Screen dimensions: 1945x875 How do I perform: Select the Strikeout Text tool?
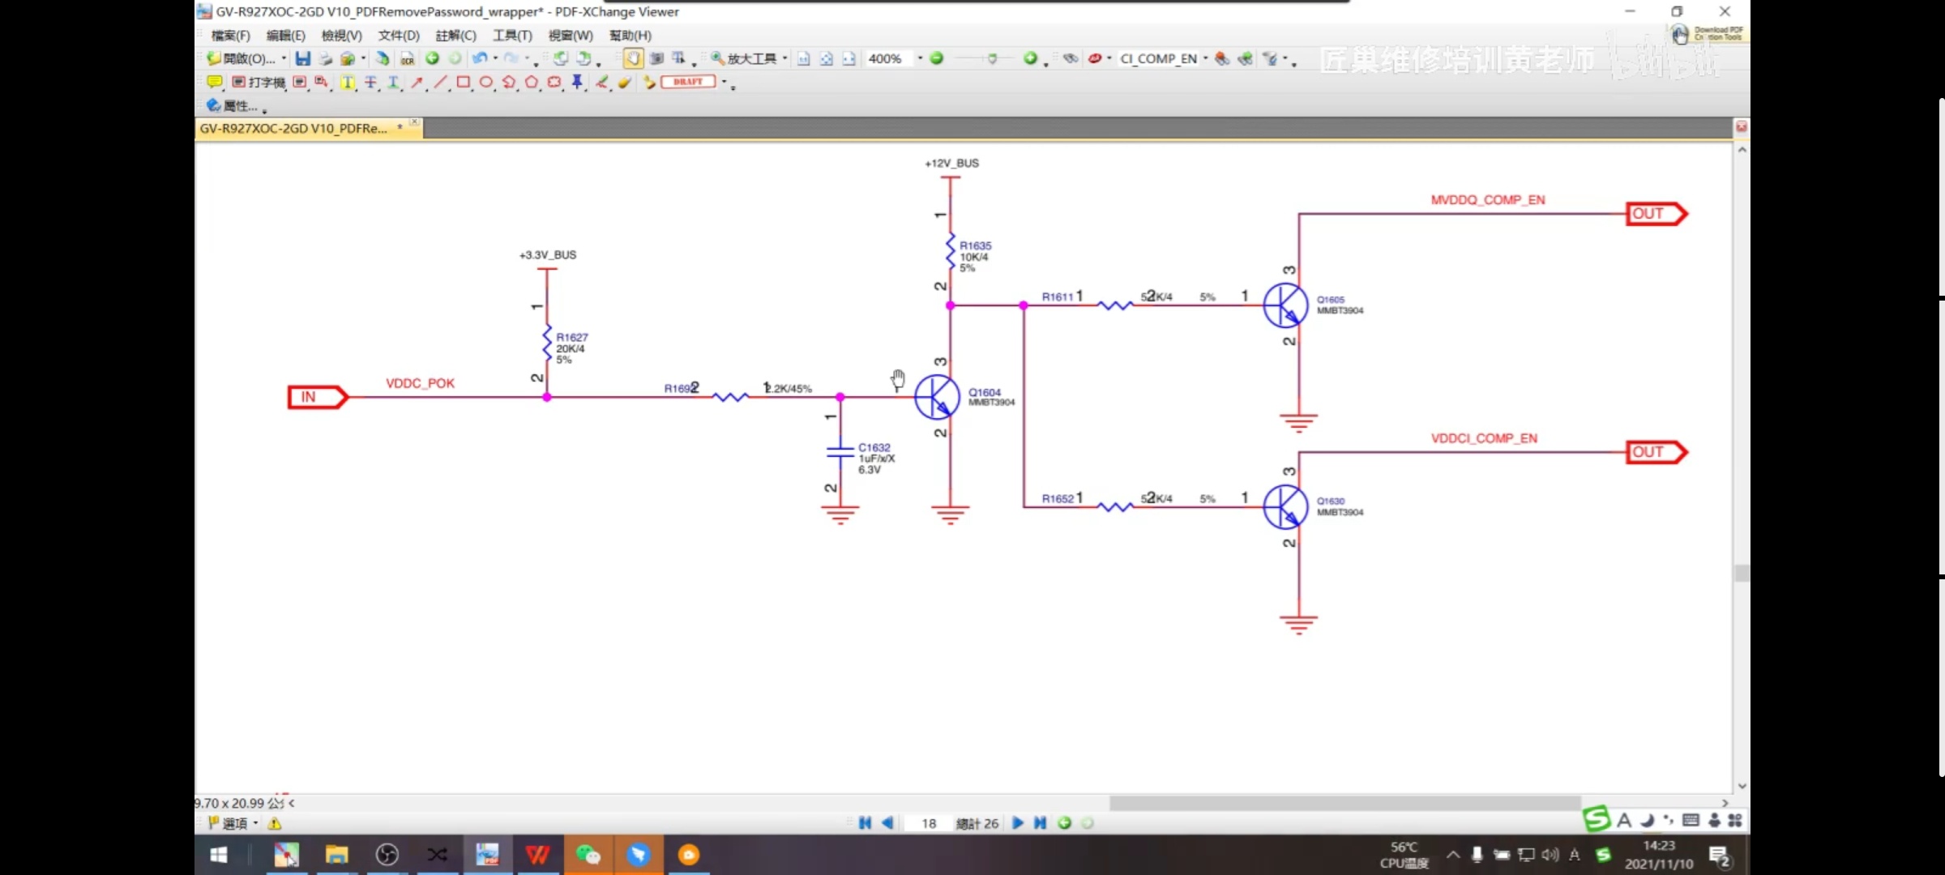(370, 82)
